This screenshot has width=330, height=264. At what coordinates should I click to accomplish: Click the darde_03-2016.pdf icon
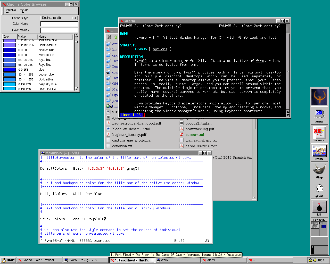[x=181, y=146]
